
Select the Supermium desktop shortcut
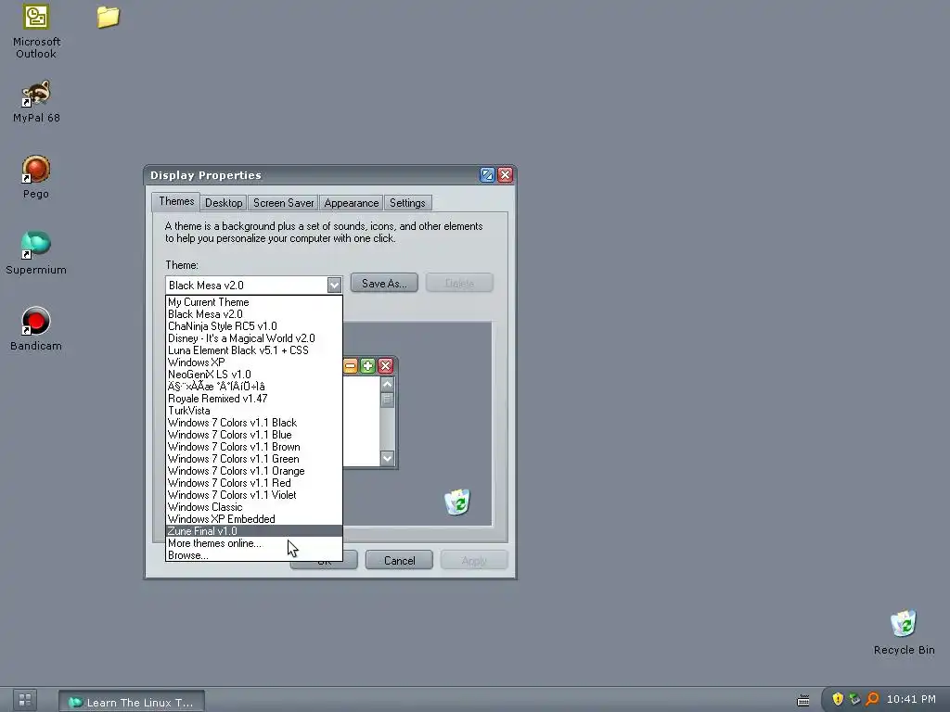pyautogui.click(x=36, y=253)
